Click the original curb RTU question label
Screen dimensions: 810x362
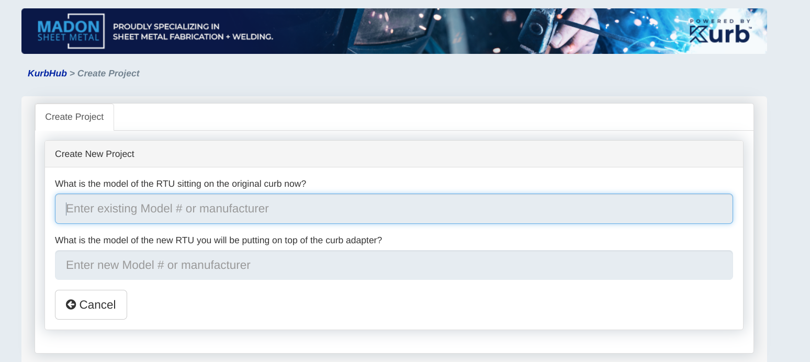pos(181,184)
